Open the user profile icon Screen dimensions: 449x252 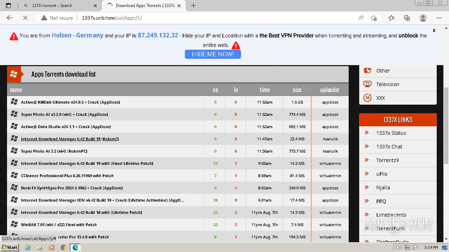(x=423, y=18)
